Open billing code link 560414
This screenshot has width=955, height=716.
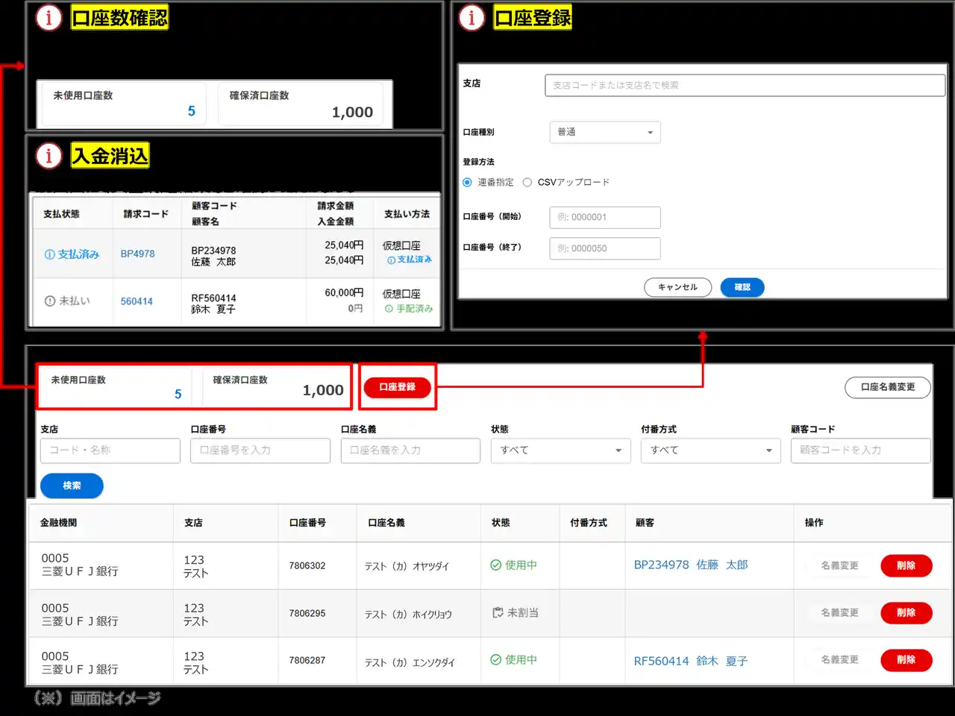(x=137, y=301)
